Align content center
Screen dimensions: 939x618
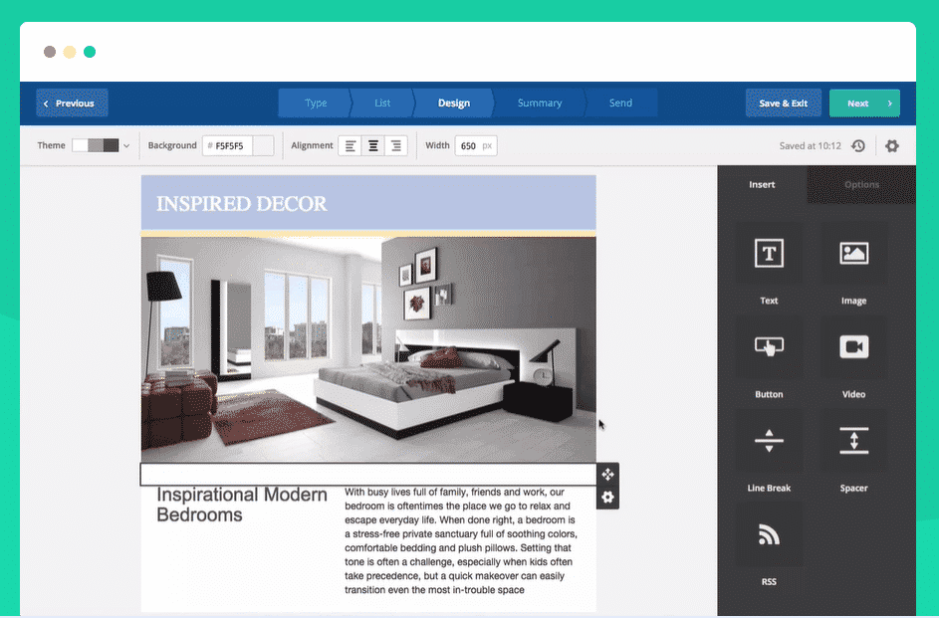coord(373,145)
